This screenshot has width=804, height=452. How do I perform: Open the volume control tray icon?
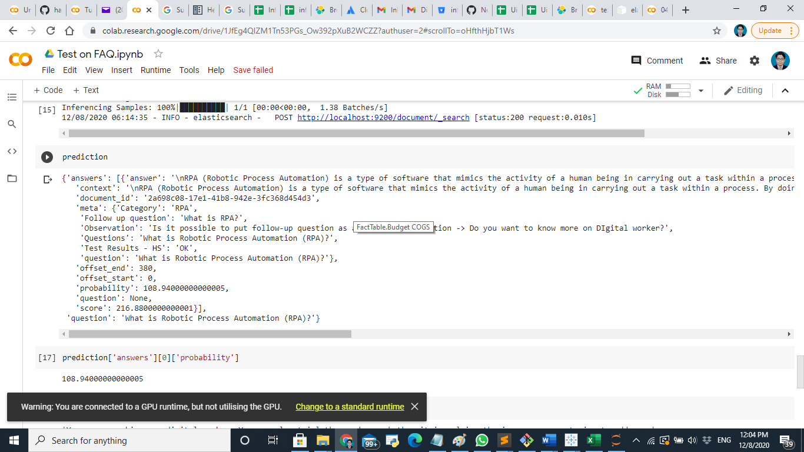pyautogui.click(x=692, y=440)
